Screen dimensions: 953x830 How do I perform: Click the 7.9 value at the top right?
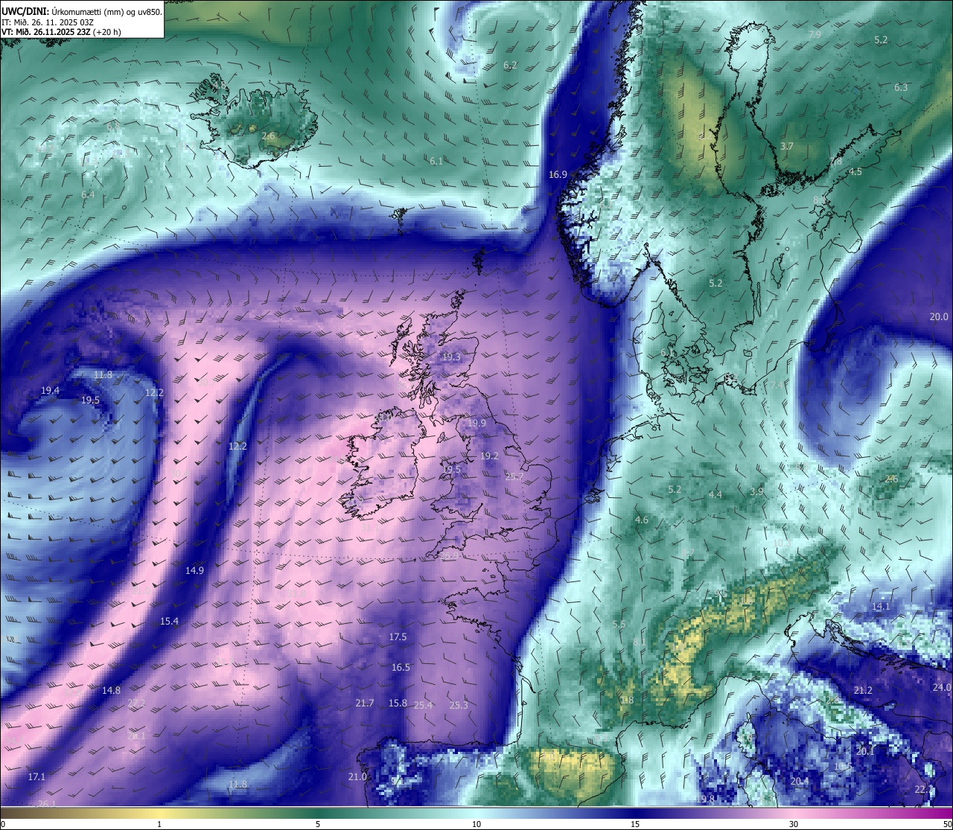[815, 35]
